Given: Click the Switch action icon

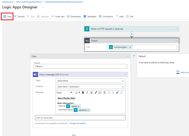Looking at the screenshot, I should click(x=87, y=41).
